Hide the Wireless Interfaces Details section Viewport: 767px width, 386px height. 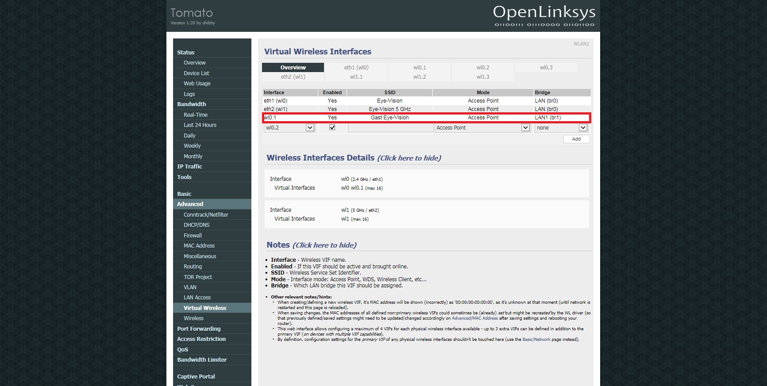tap(409, 158)
